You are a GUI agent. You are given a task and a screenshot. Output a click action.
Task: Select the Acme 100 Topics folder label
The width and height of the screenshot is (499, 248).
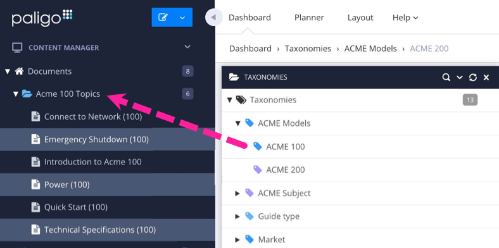68,94
